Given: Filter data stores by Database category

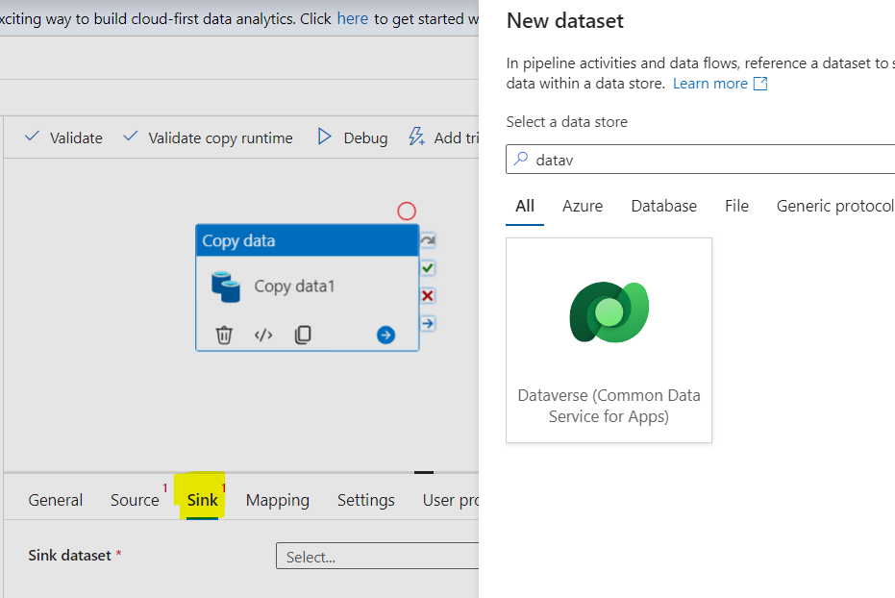Looking at the screenshot, I should pyautogui.click(x=663, y=206).
